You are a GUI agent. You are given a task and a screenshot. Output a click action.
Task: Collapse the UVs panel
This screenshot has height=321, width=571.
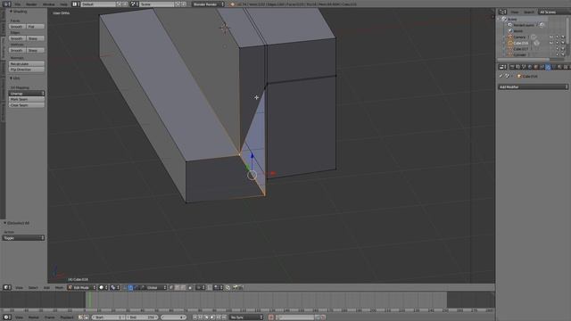coord(11,78)
